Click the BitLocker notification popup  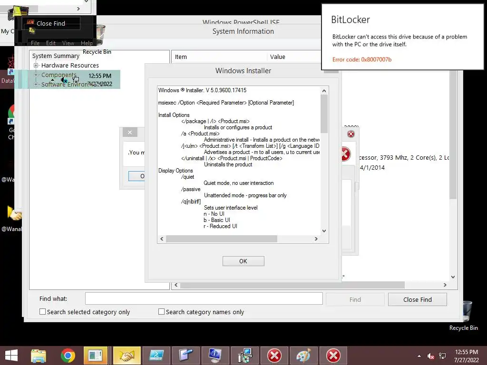(402, 37)
